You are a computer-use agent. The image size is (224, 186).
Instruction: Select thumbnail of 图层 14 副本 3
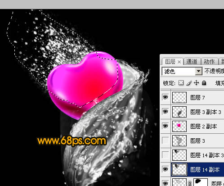coord(179,155)
